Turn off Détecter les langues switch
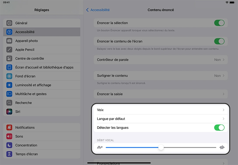This screenshot has width=238, height=165. (x=219, y=128)
